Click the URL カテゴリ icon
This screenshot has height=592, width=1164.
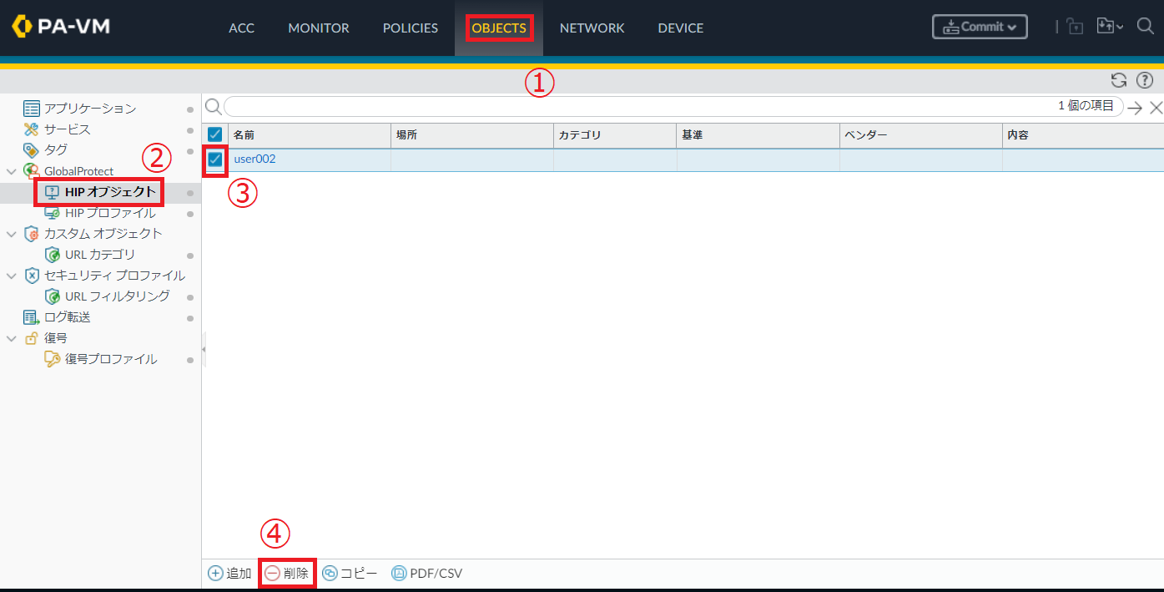pos(52,255)
